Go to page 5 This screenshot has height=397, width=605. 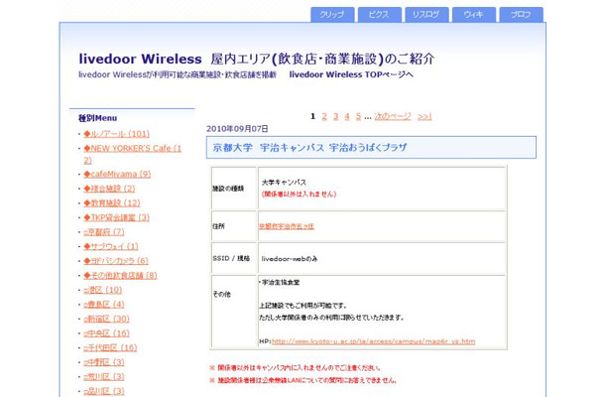click(x=358, y=116)
